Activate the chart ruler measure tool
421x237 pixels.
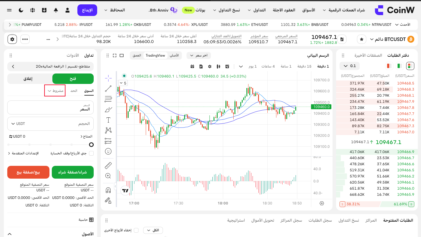click(x=108, y=166)
